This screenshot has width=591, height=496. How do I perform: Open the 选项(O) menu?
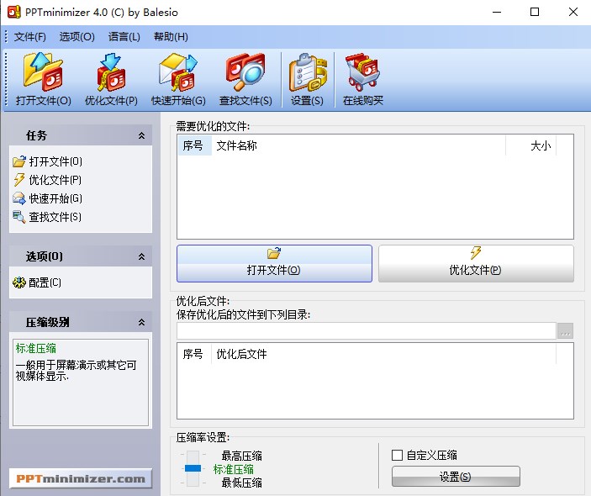pos(77,36)
